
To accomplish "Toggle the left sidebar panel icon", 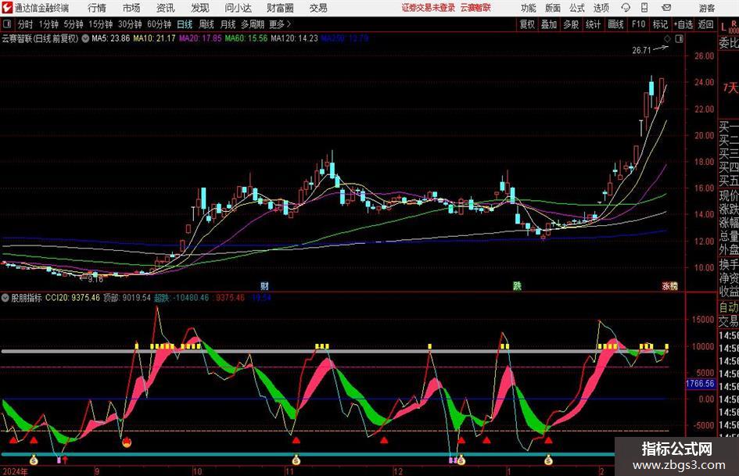I will (7, 24).
